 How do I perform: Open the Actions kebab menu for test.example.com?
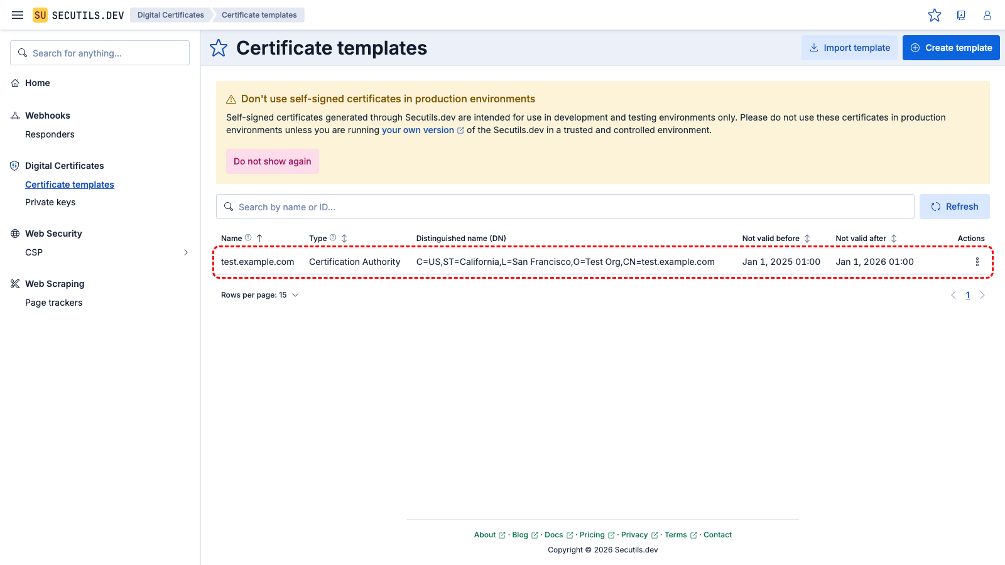click(x=977, y=262)
